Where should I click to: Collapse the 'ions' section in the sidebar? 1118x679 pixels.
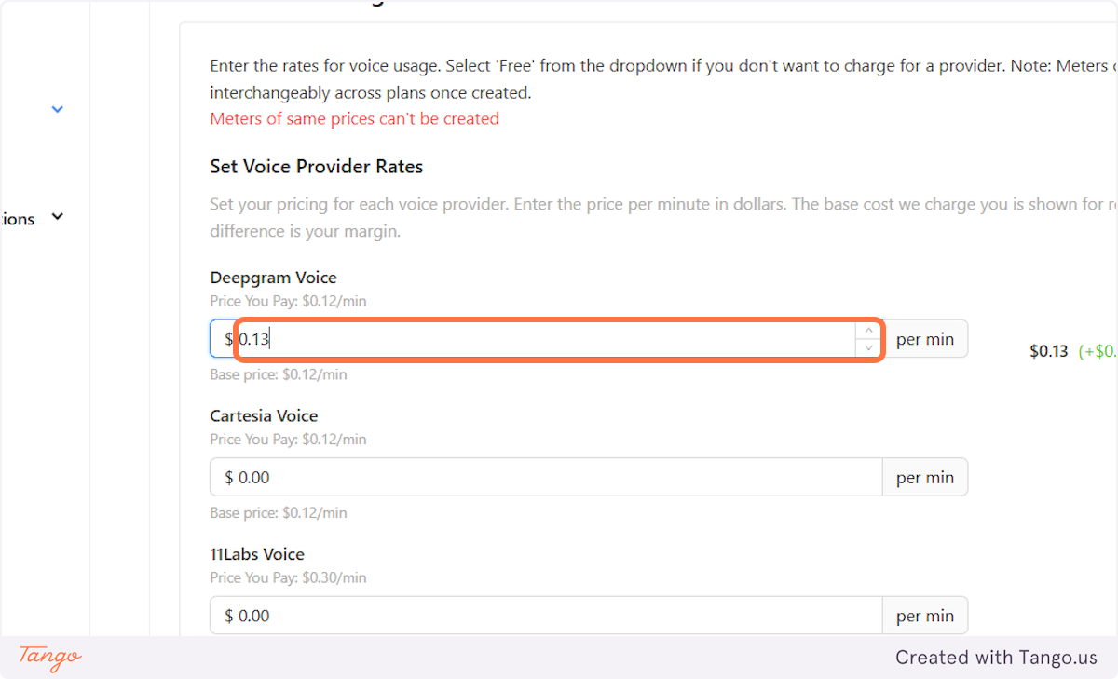57,216
